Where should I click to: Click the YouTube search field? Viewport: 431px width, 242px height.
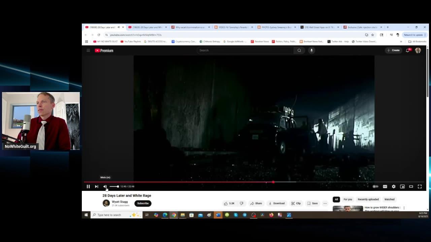pos(245,50)
